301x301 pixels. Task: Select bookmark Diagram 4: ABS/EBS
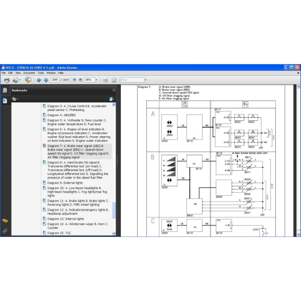tap(61, 115)
